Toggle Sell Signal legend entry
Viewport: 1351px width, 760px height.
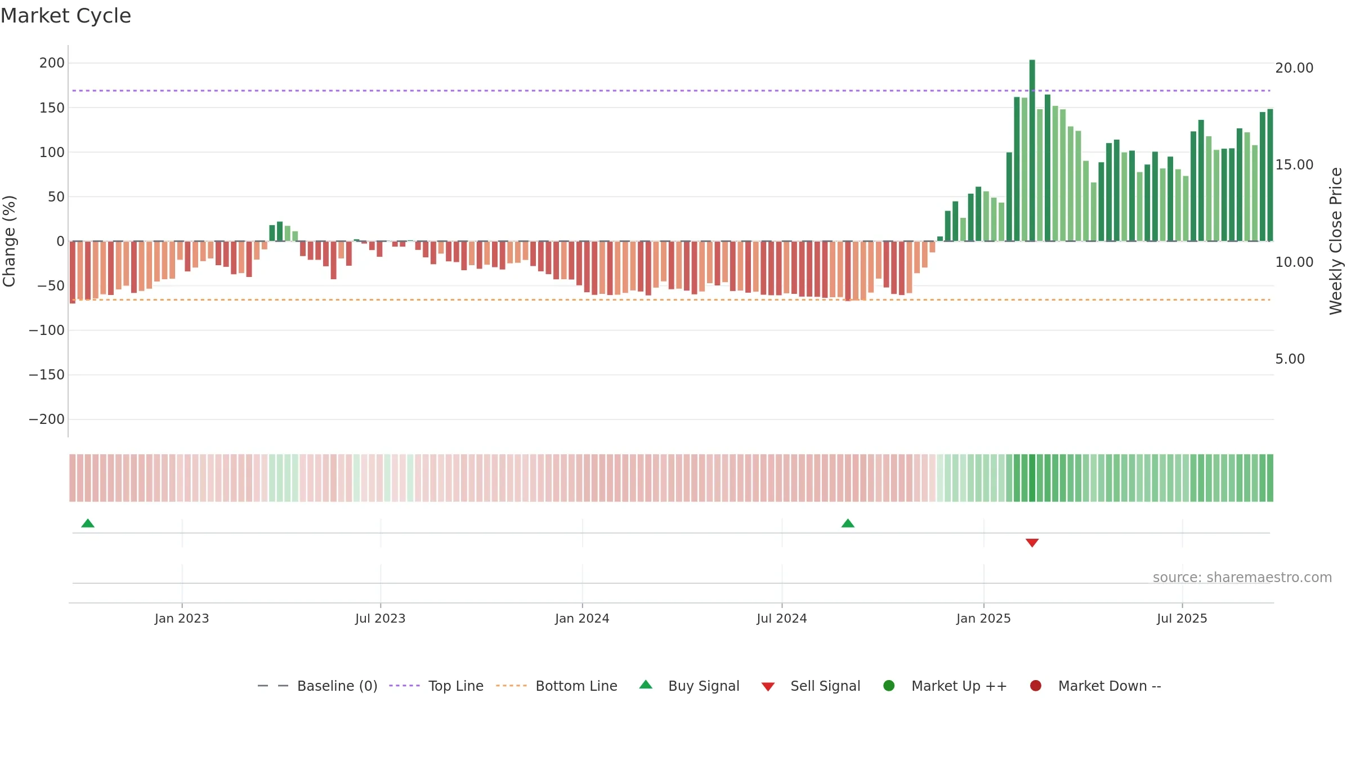point(811,686)
